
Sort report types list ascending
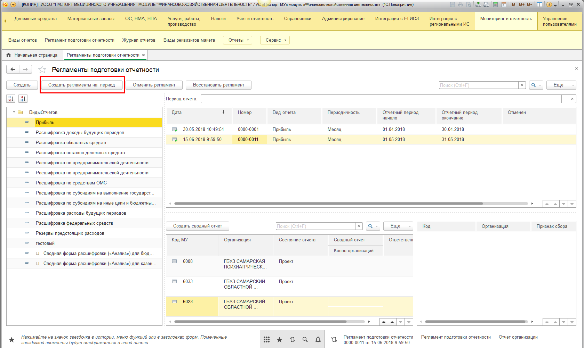pyautogui.click(x=11, y=99)
